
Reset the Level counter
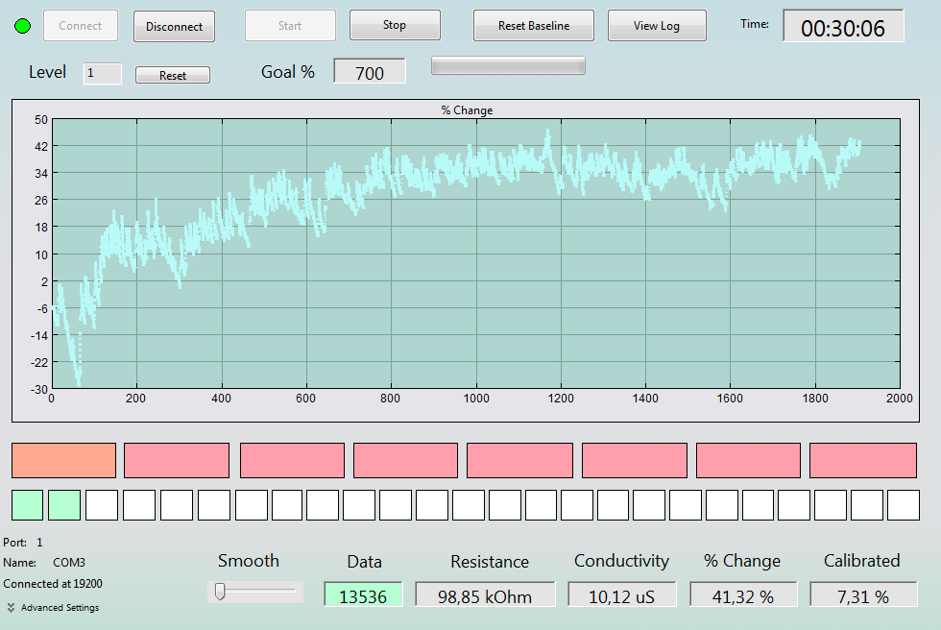pyautogui.click(x=173, y=75)
